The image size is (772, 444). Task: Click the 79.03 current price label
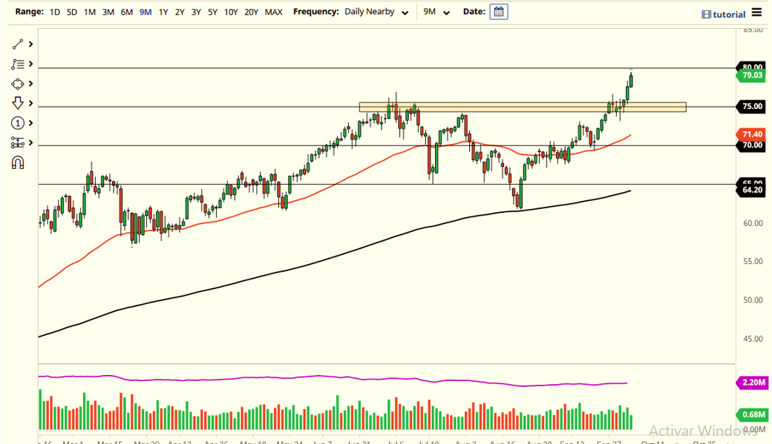pos(752,75)
